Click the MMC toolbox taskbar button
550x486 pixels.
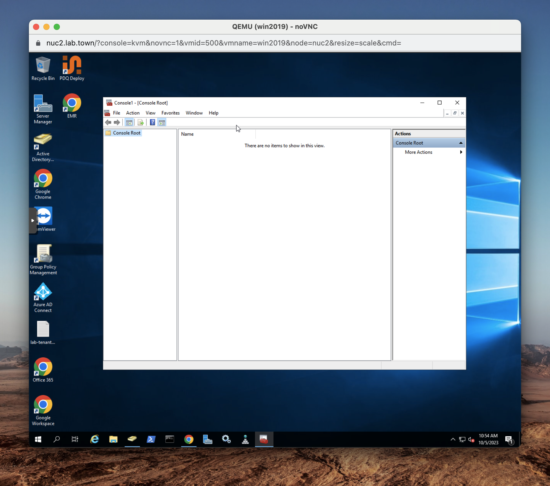[x=264, y=440]
